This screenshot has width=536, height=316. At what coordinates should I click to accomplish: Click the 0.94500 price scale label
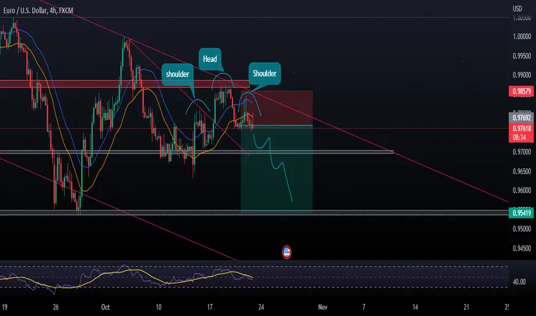pos(522,248)
